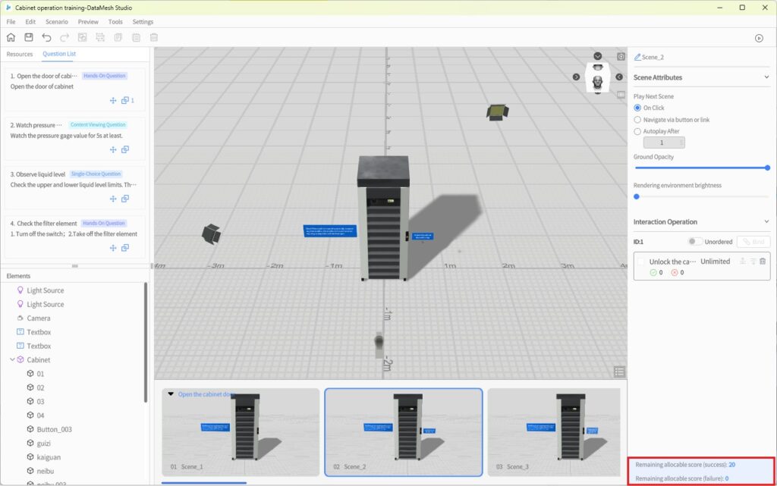Click the Save icon in the toolbar
Screen dimensions: 777x486
(29, 37)
